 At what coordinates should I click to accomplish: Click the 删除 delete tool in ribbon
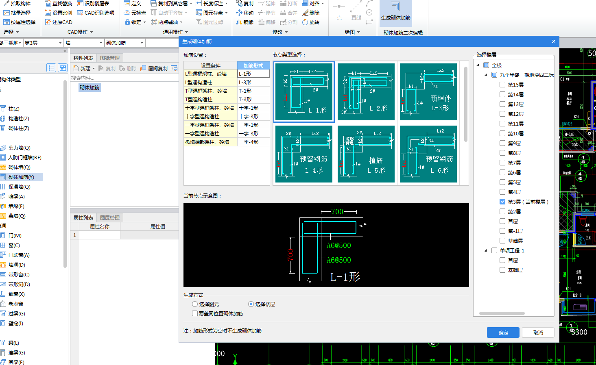[311, 13]
